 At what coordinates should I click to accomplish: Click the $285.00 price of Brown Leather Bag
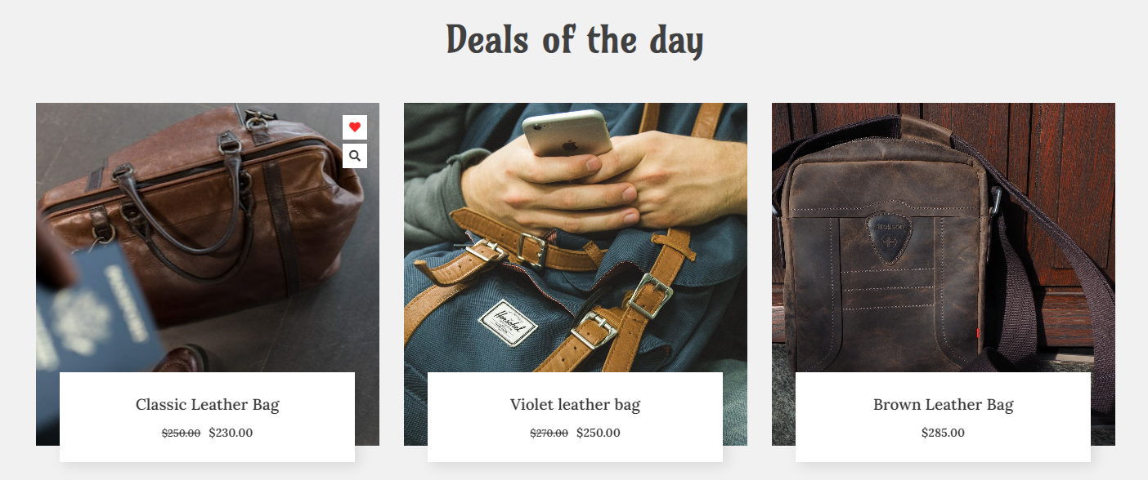(x=944, y=433)
